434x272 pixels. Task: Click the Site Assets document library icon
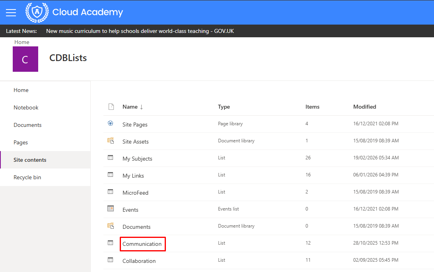click(x=111, y=140)
